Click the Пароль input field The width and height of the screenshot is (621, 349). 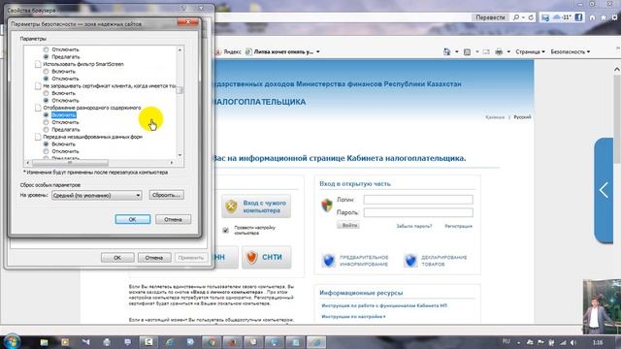click(x=418, y=212)
